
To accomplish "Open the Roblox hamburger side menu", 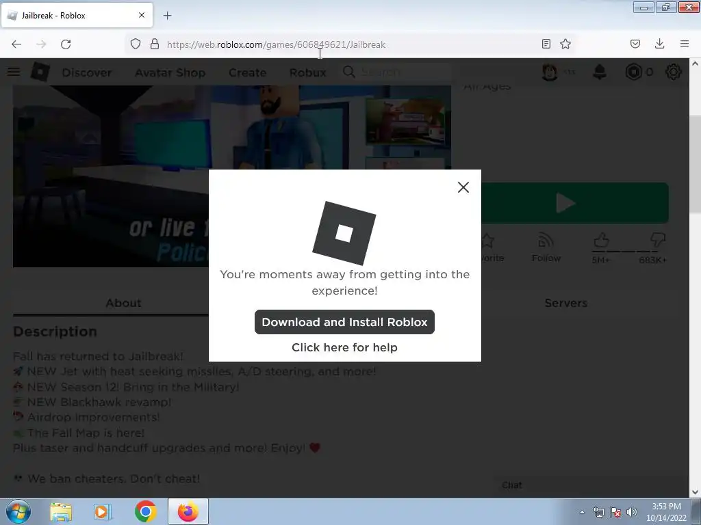I will coord(14,72).
